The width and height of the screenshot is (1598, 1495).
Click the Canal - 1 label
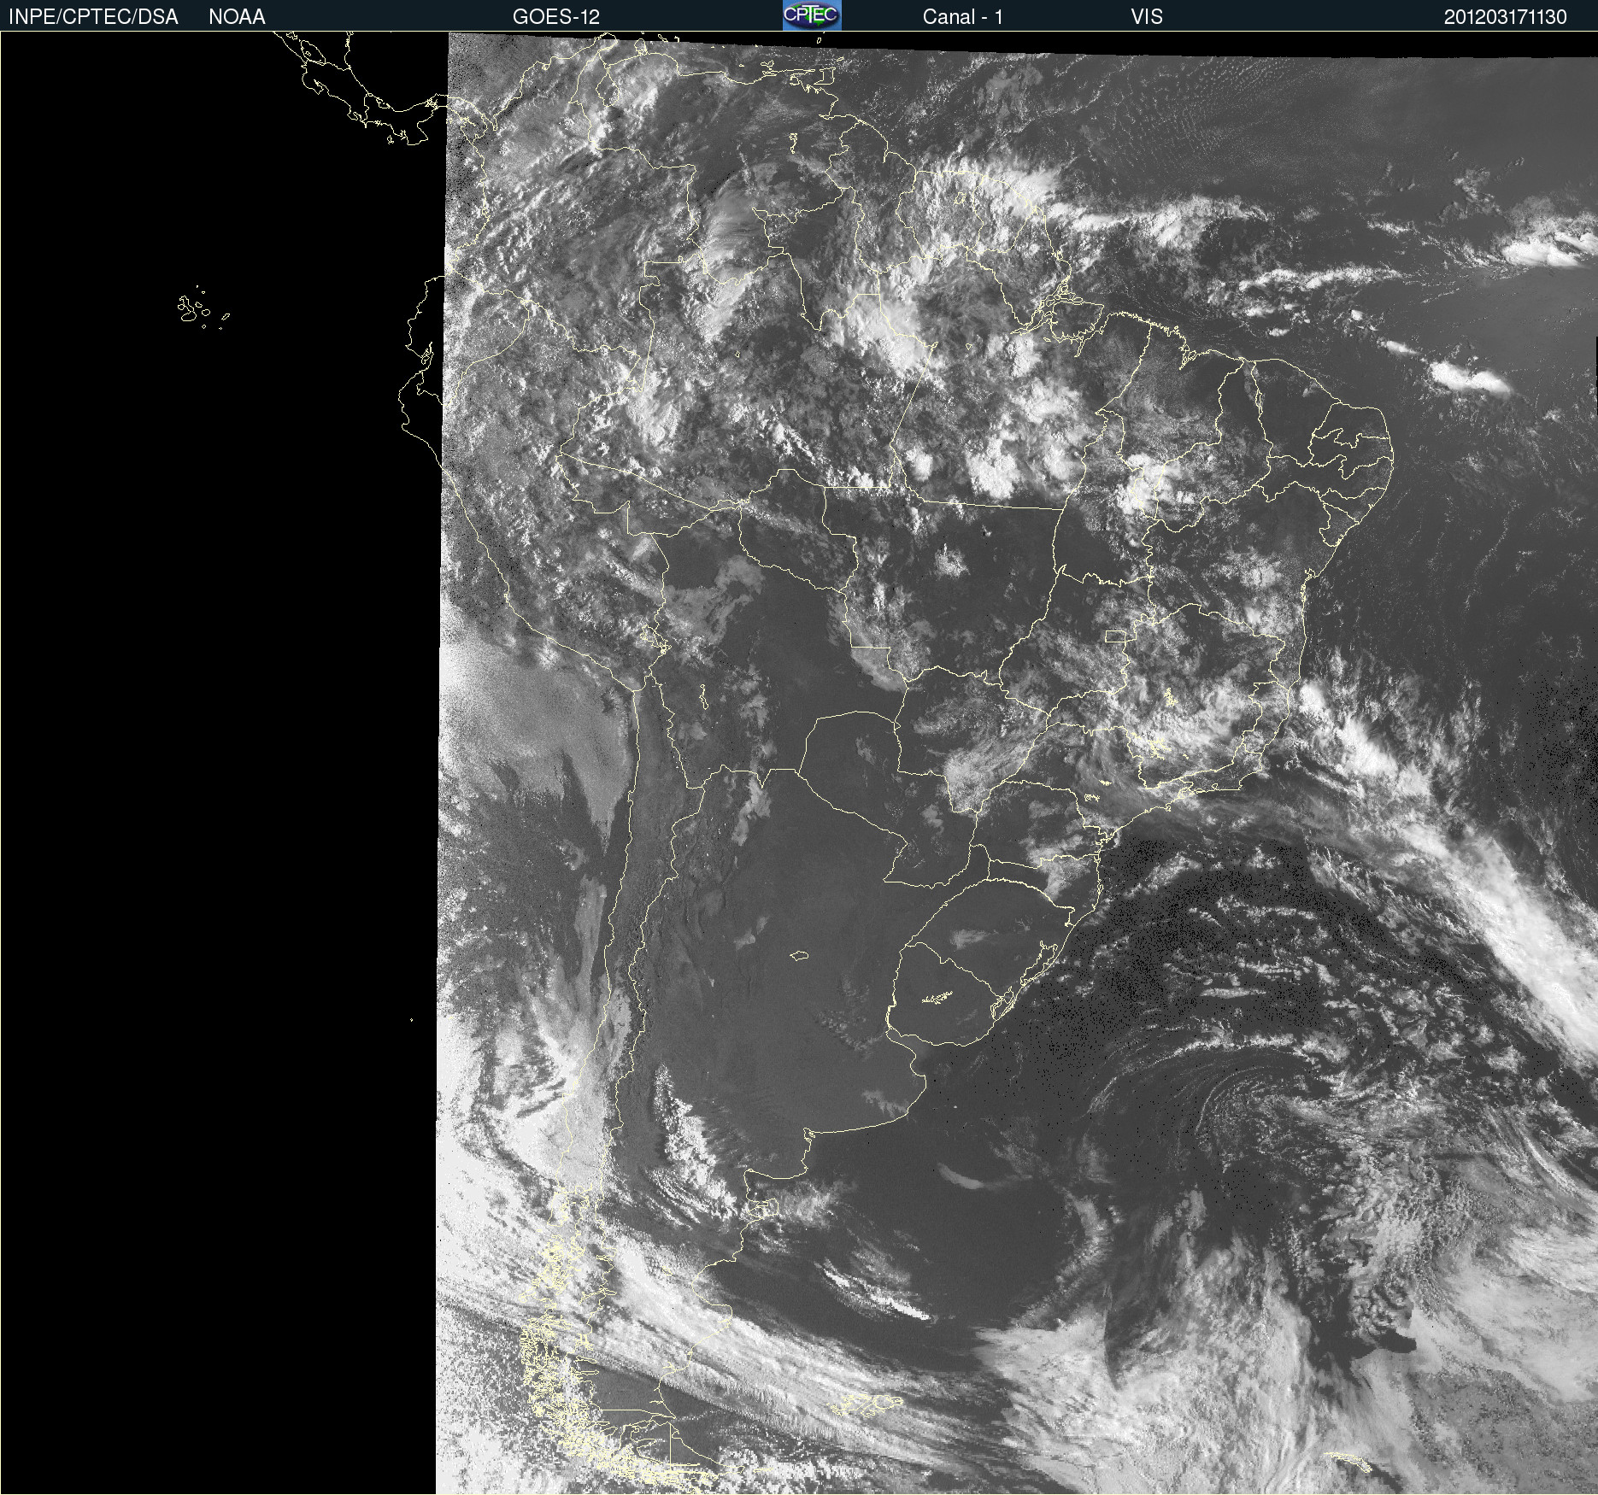coord(962,17)
